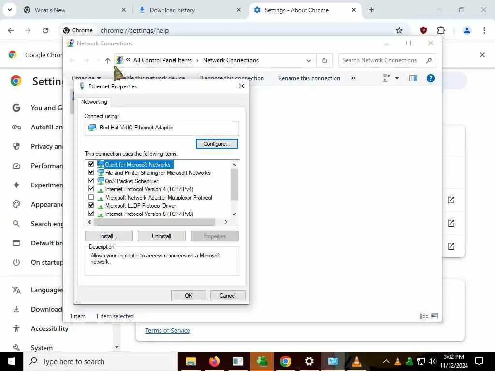Open first external link icon in Chrome settings
This screenshot has height=371, width=495.
[451, 200]
